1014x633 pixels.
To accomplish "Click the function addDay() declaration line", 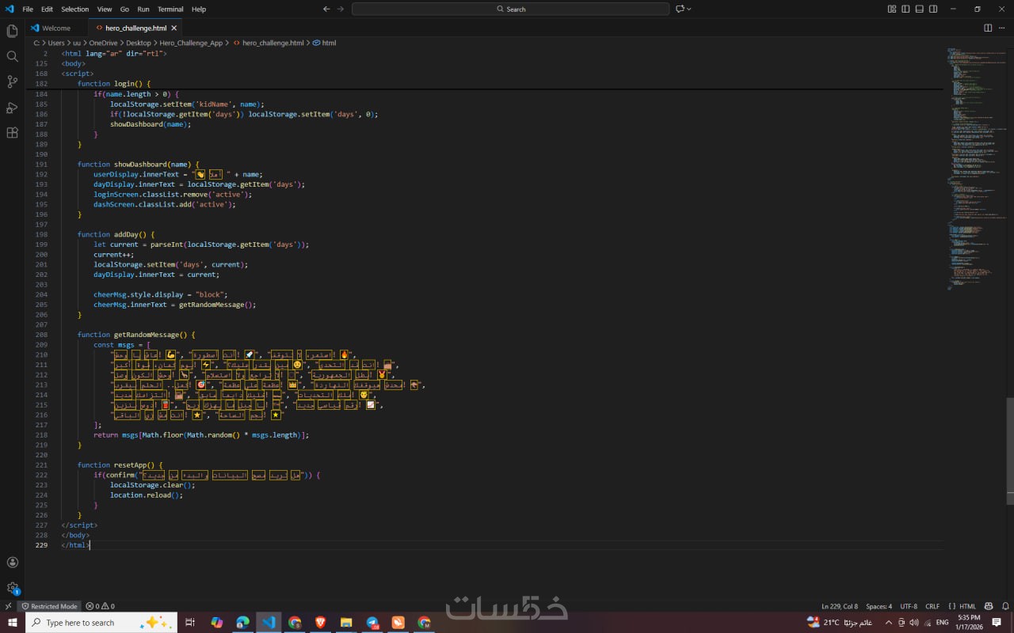I will pyautogui.click(x=116, y=234).
